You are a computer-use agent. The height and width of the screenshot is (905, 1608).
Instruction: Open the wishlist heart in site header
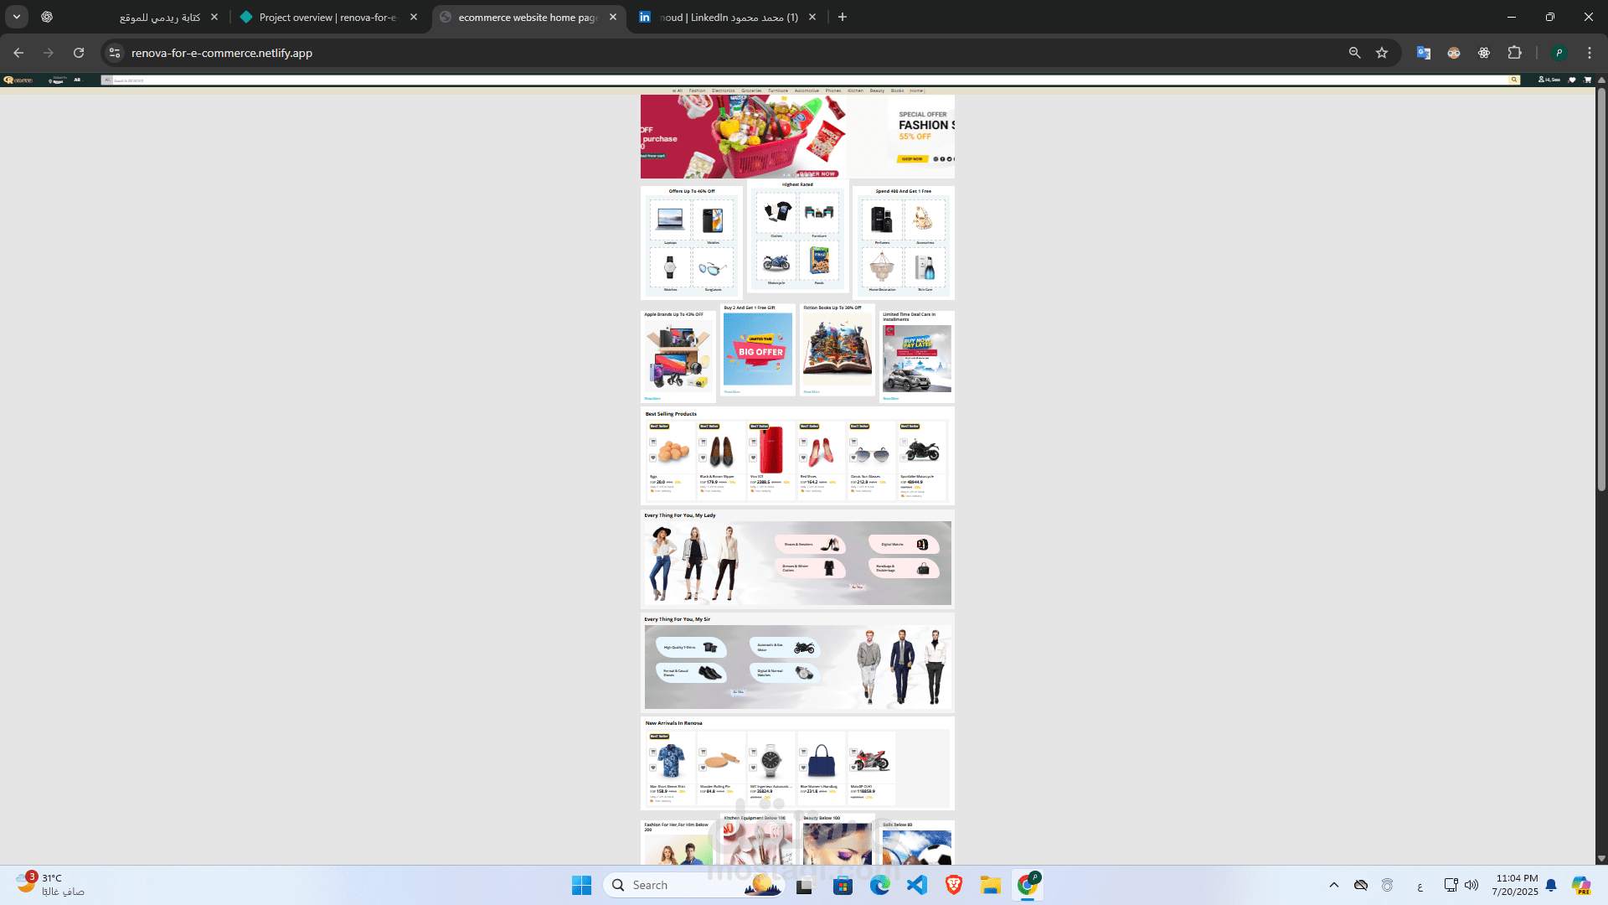[x=1572, y=80]
